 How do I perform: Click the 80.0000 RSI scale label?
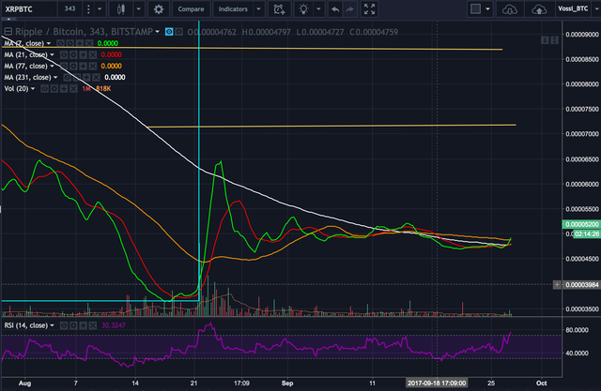(x=577, y=330)
